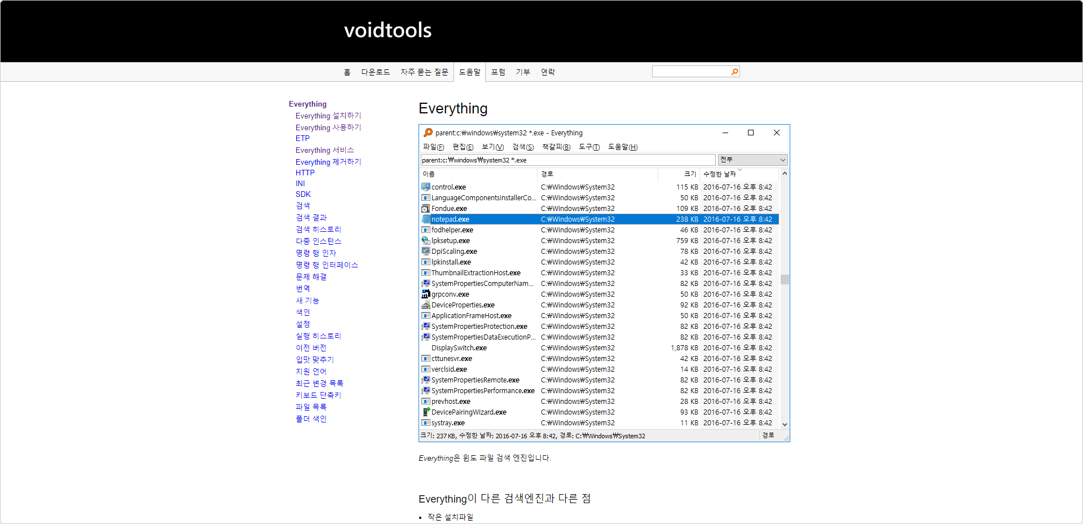This screenshot has height=524, width=1083.
Task: Open the Everything 사용하기 sidebar link
Action: click(328, 127)
